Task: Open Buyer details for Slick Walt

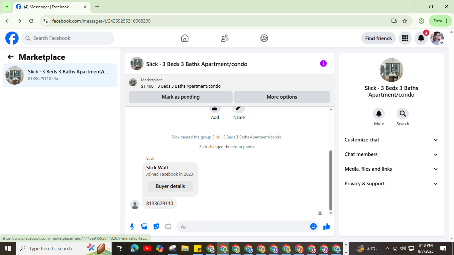Action: 170,186
